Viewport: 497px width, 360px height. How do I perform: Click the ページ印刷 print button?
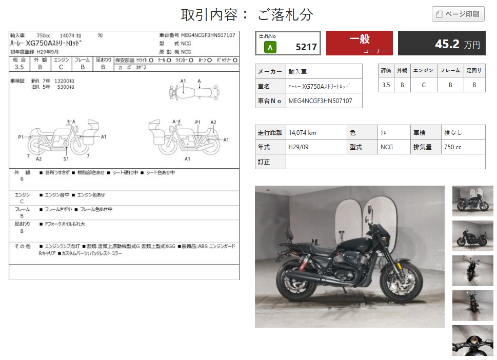coord(458,14)
